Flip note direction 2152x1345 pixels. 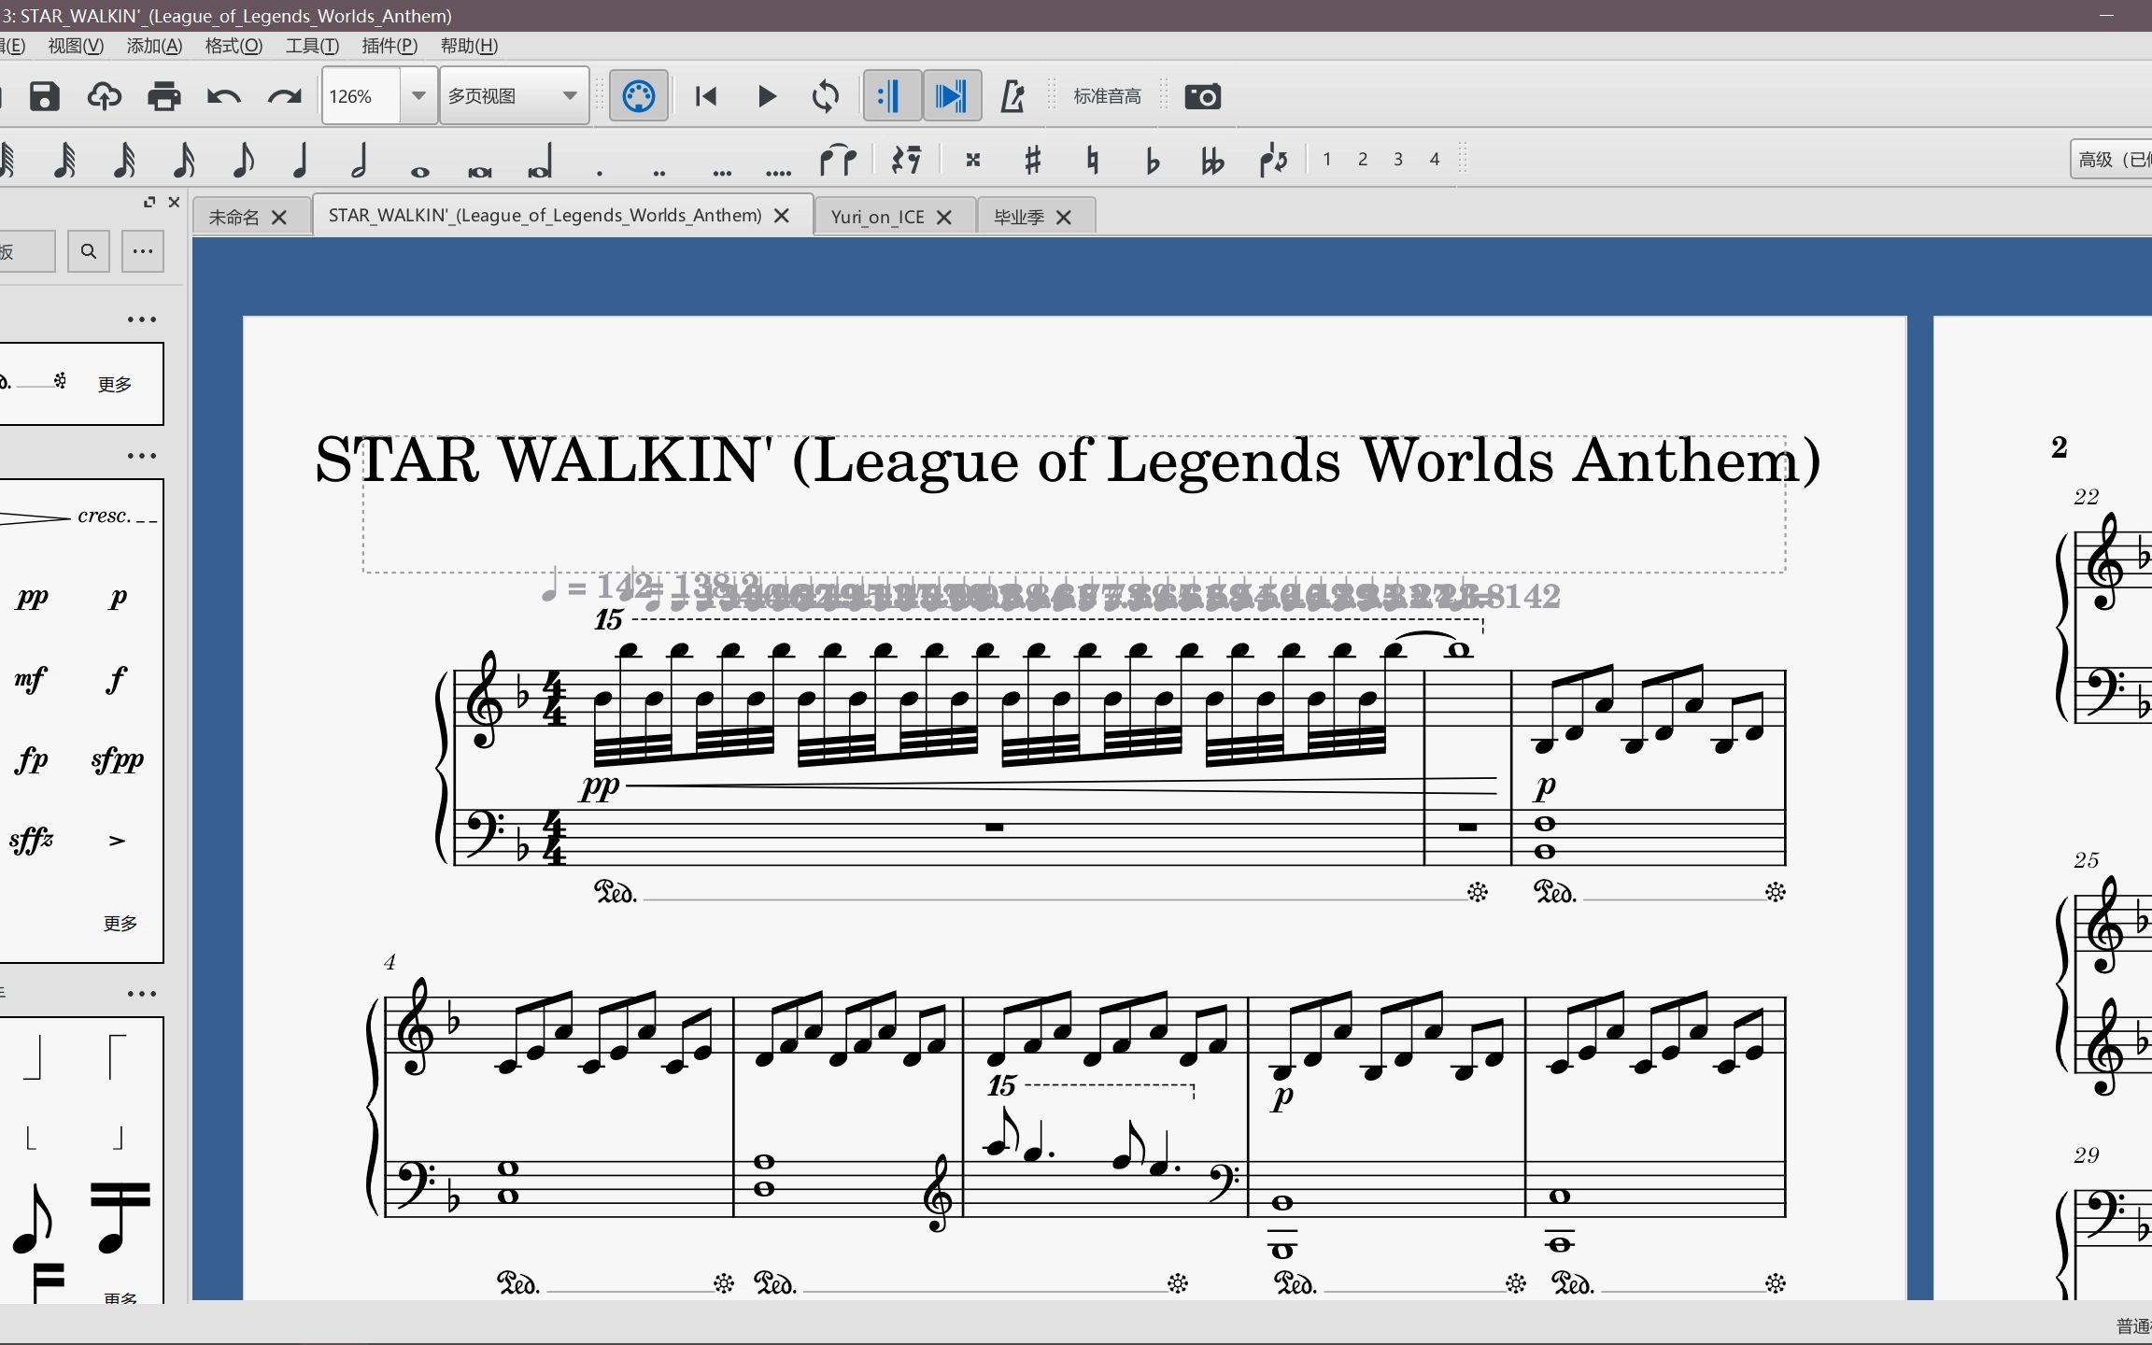1273,160
